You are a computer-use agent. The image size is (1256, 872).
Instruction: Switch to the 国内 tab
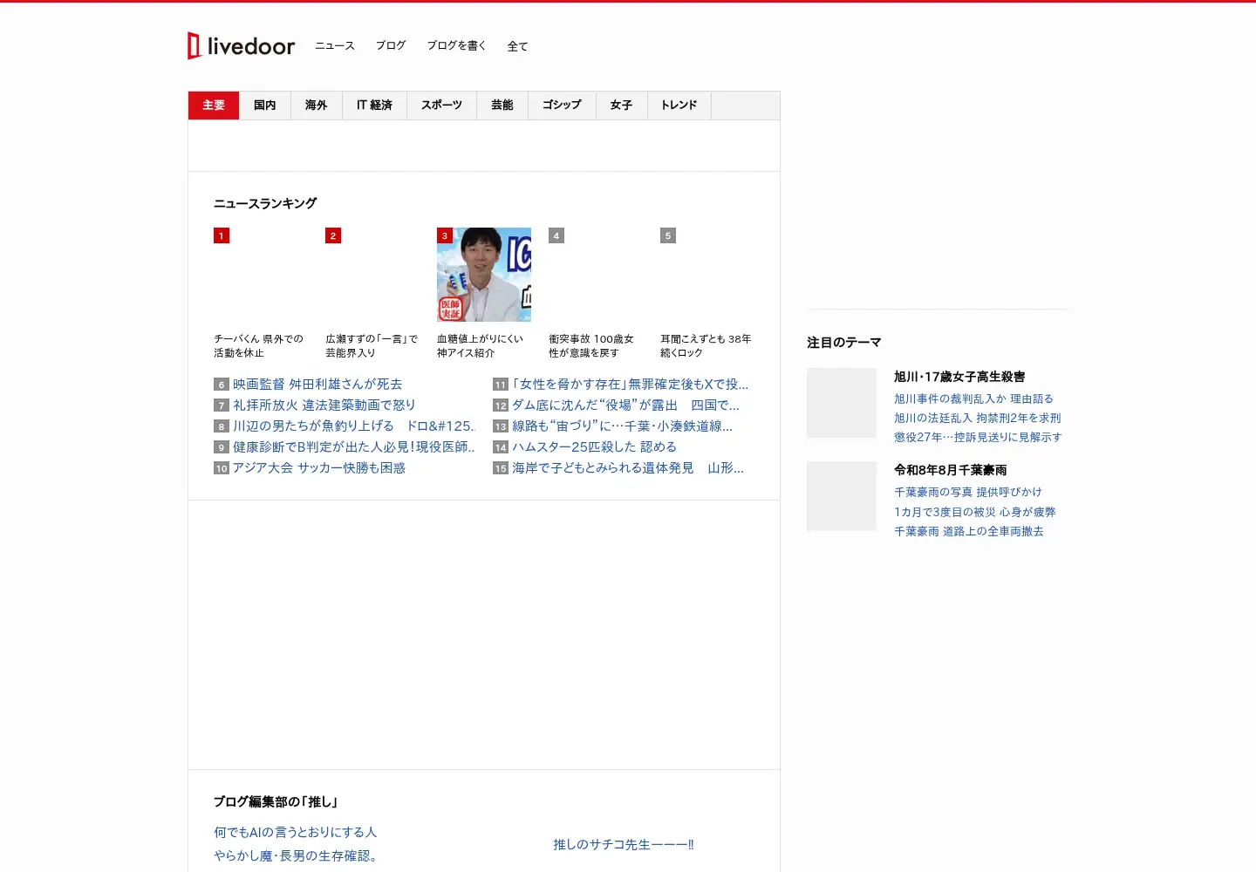coord(265,106)
